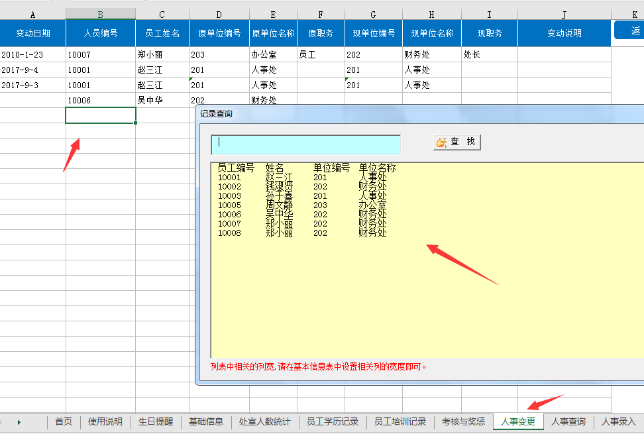The width and height of the screenshot is (644, 434).
Task: Select the sheet cell with name 郑小丽
Action: pyautogui.click(x=162, y=54)
